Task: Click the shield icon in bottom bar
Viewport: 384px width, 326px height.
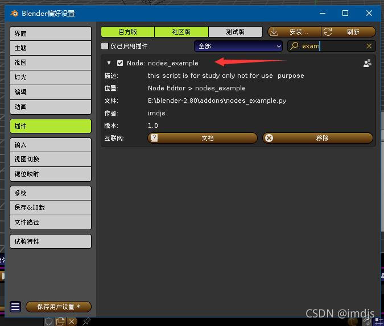Action: [48, 321]
